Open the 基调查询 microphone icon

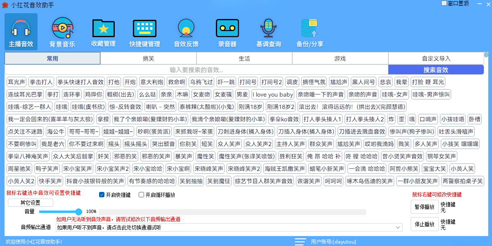(x=268, y=31)
